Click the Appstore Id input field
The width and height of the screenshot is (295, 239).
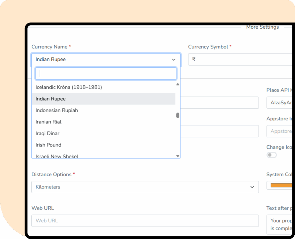pyautogui.click(x=279, y=131)
